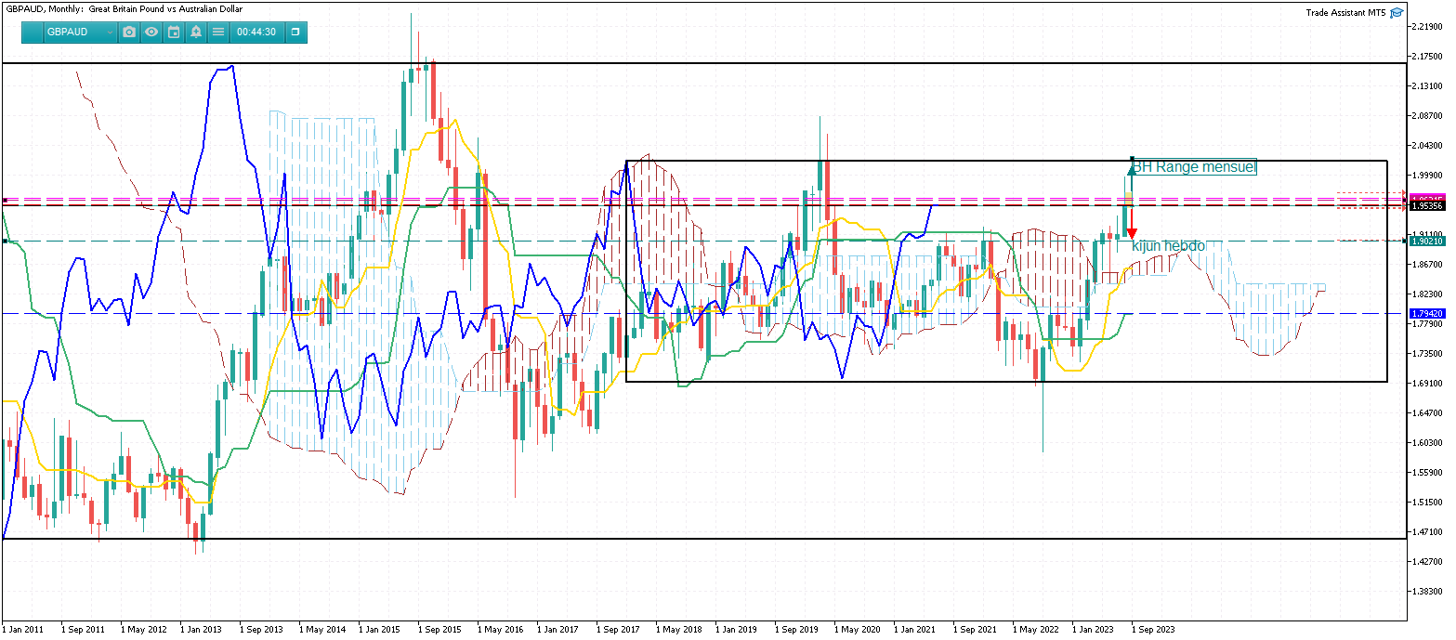Click the 00:44:30 candle timer
The width and height of the screenshot is (1456, 640).
[x=256, y=32]
